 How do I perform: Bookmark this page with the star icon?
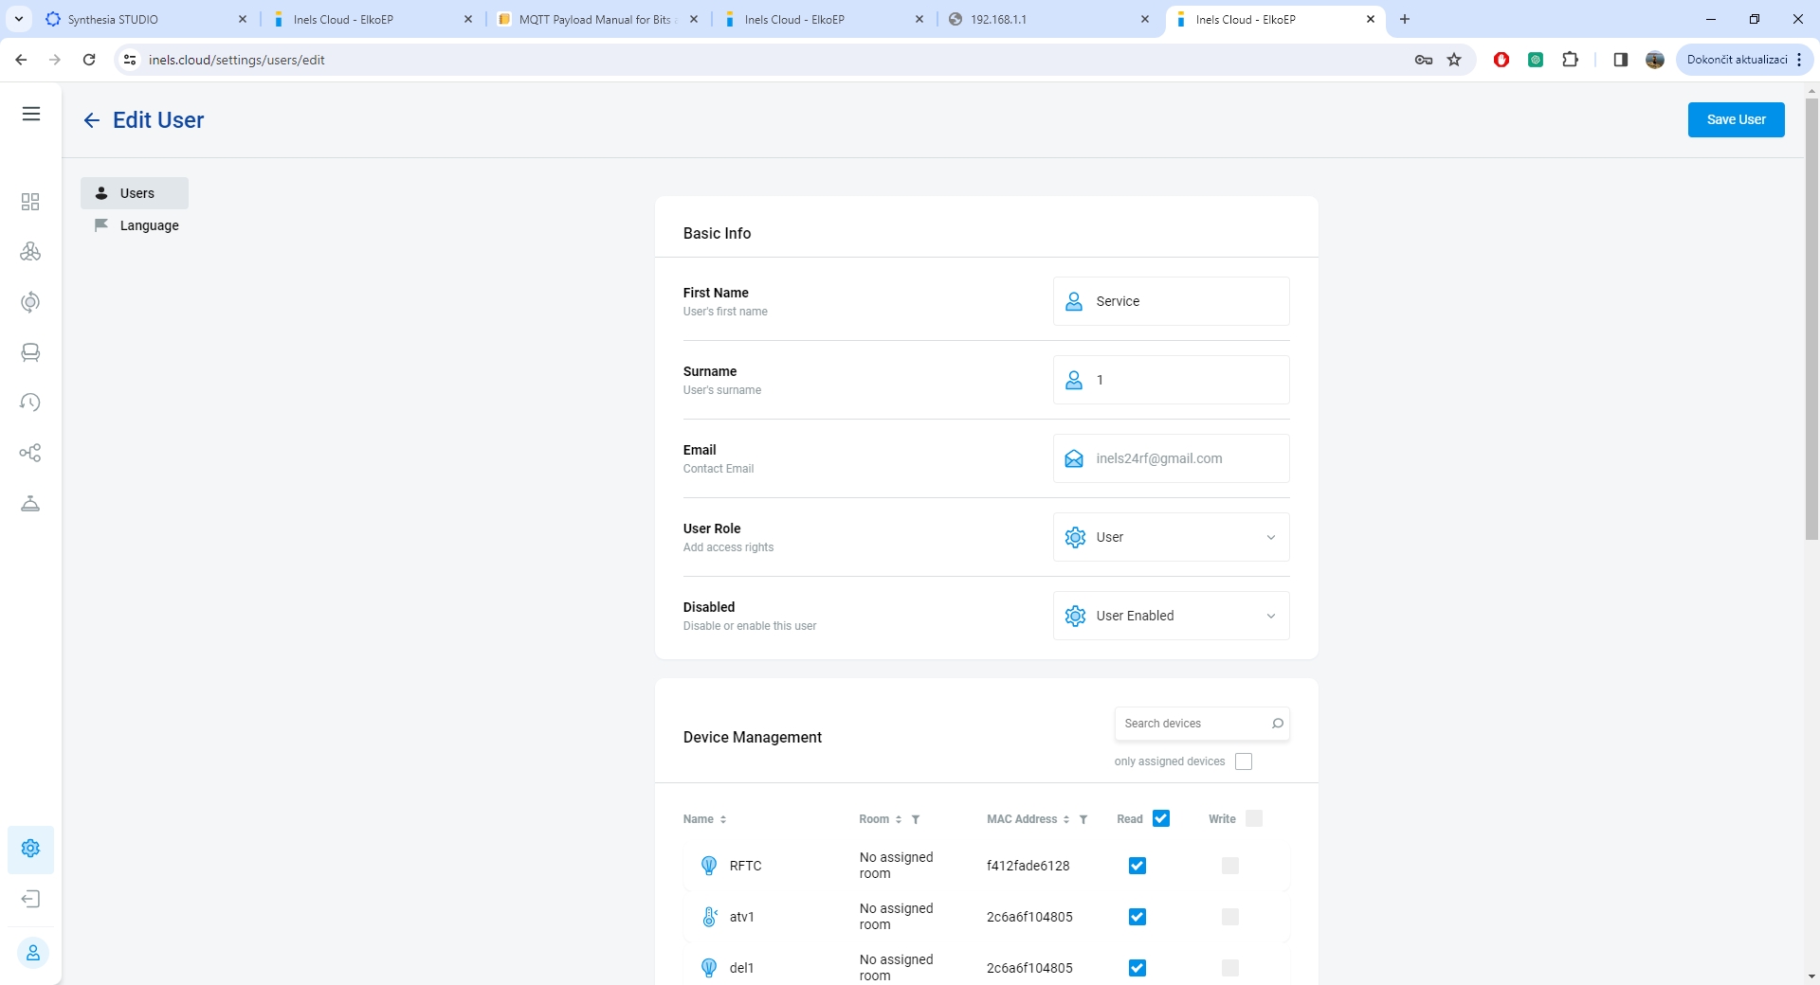[1454, 60]
